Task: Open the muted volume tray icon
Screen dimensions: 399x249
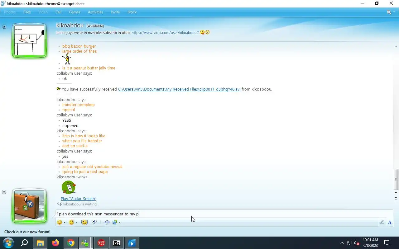Action: [x=357, y=243]
